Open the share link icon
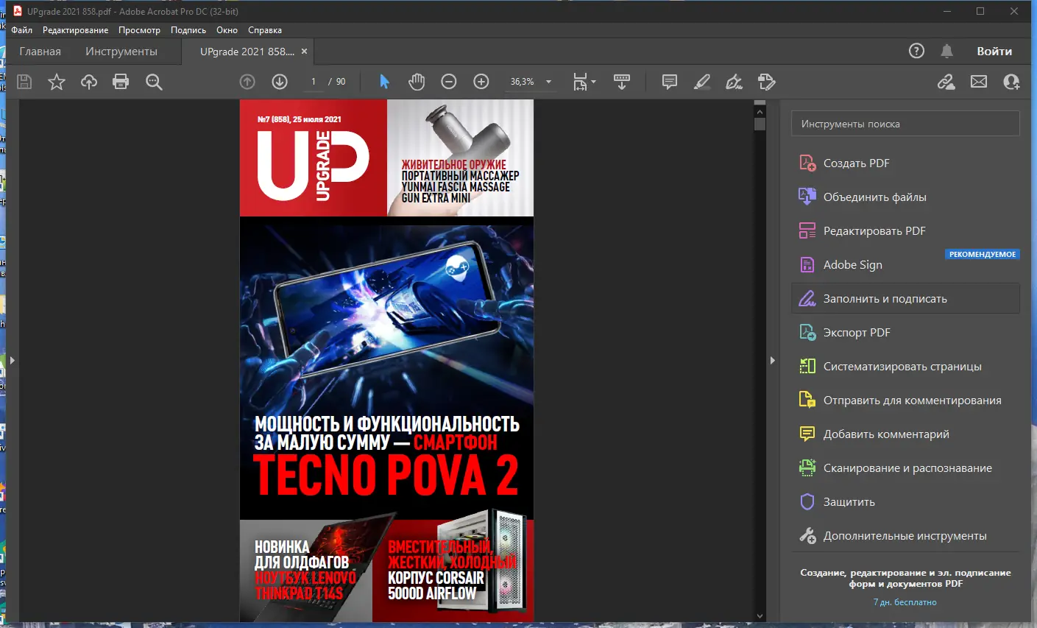The width and height of the screenshot is (1037, 628). (x=946, y=82)
